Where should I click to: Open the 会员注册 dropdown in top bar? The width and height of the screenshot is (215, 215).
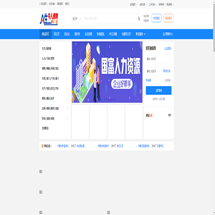pyautogui.click(x=143, y=4)
